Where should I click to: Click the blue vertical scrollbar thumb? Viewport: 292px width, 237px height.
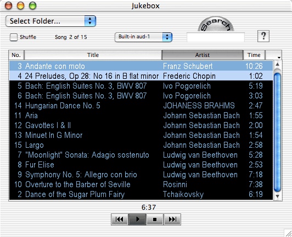[x=278, y=132]
